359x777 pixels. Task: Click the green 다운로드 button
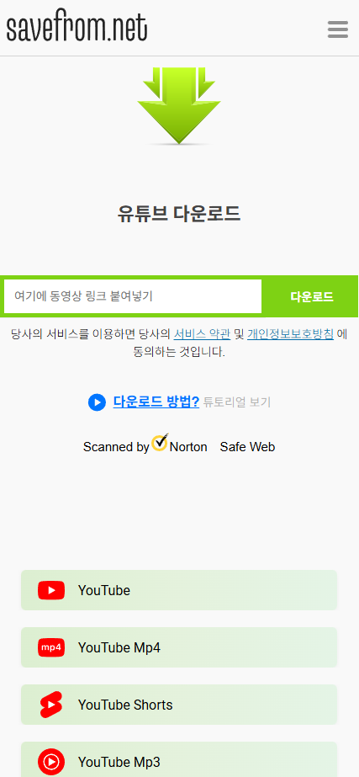(312, 296)
